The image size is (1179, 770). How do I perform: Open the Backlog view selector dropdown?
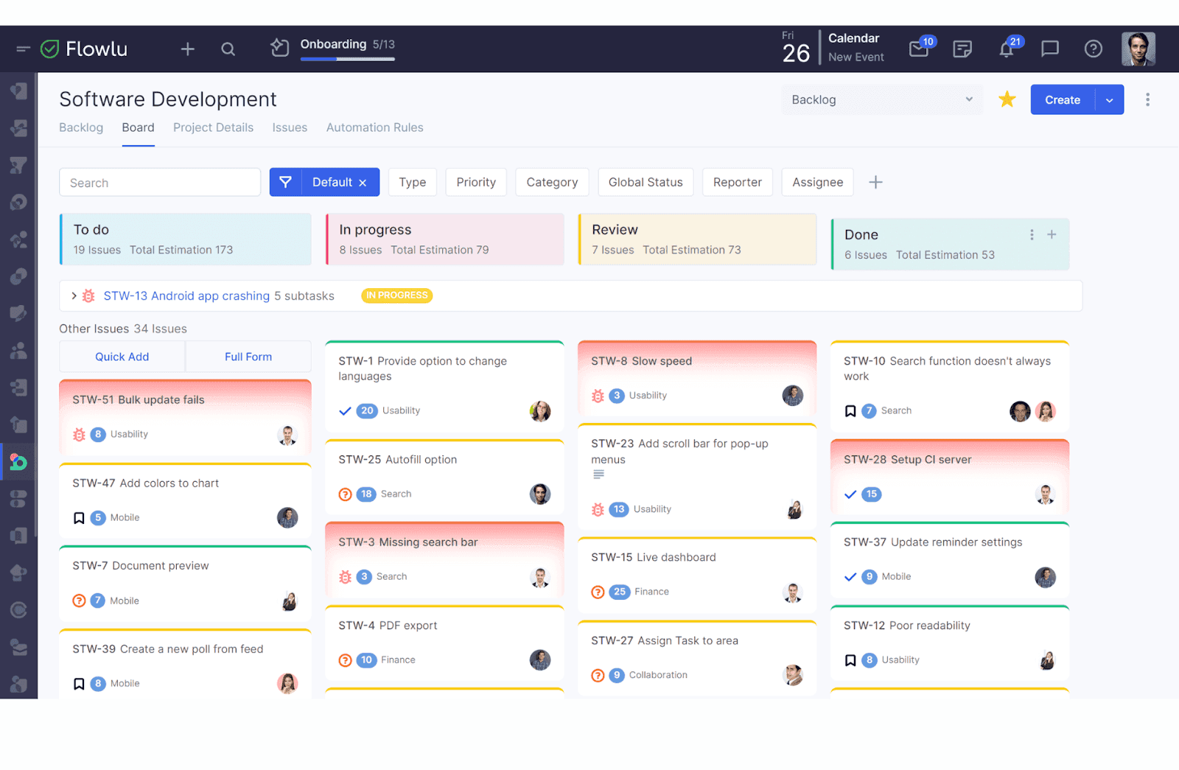[x=881, y=99]
